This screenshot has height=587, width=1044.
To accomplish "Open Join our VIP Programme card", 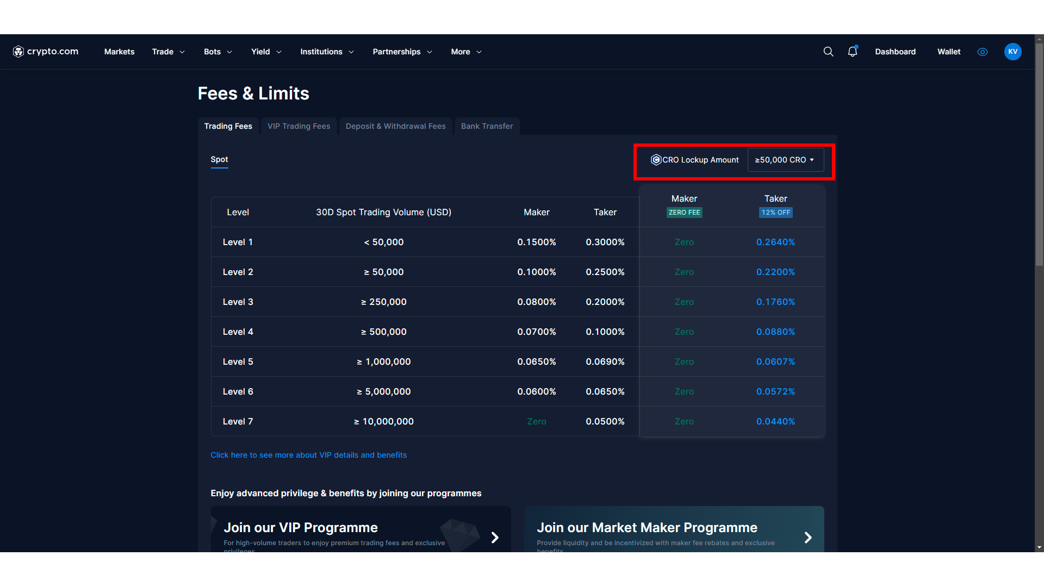I will [x=361, y=529].
